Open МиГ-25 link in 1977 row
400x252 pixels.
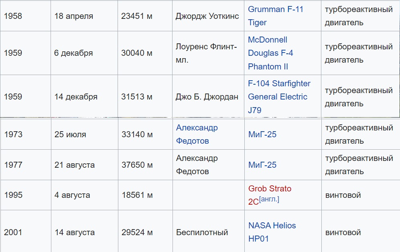(x=262, y=165)
